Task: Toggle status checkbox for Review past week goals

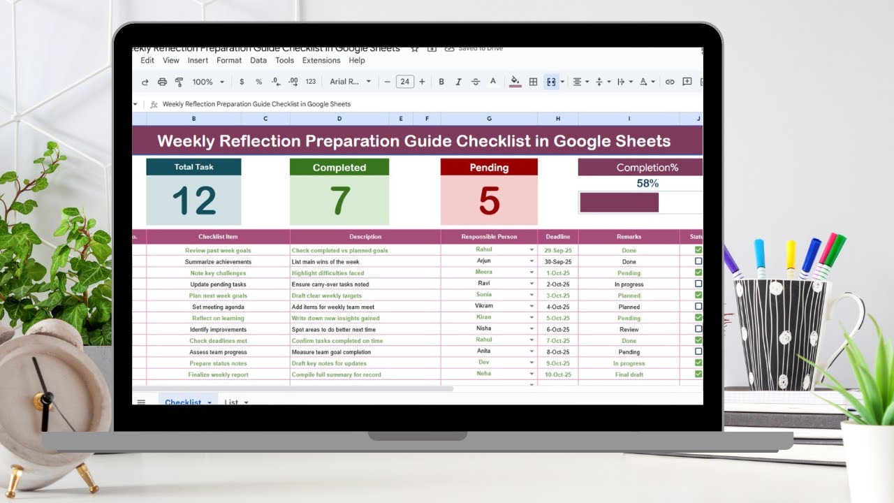Action: point(698,250)
